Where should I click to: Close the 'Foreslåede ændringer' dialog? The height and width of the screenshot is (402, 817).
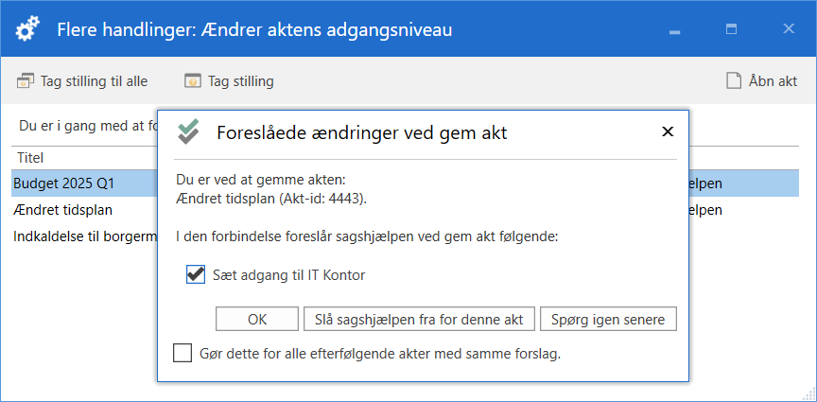(x=668, y=131)
